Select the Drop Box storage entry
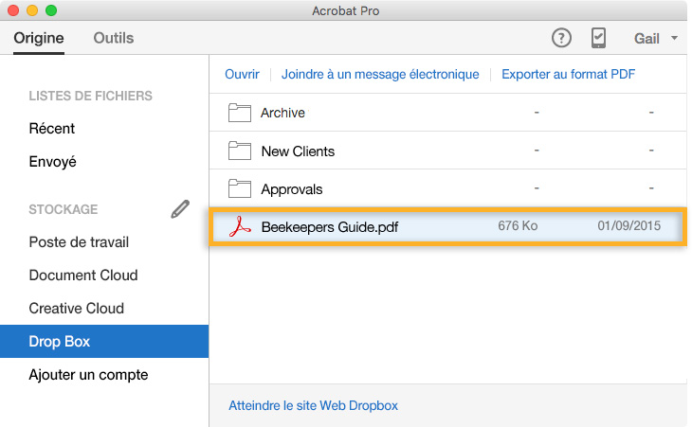Screen dimensions: 692x427 tap(104, 341)
